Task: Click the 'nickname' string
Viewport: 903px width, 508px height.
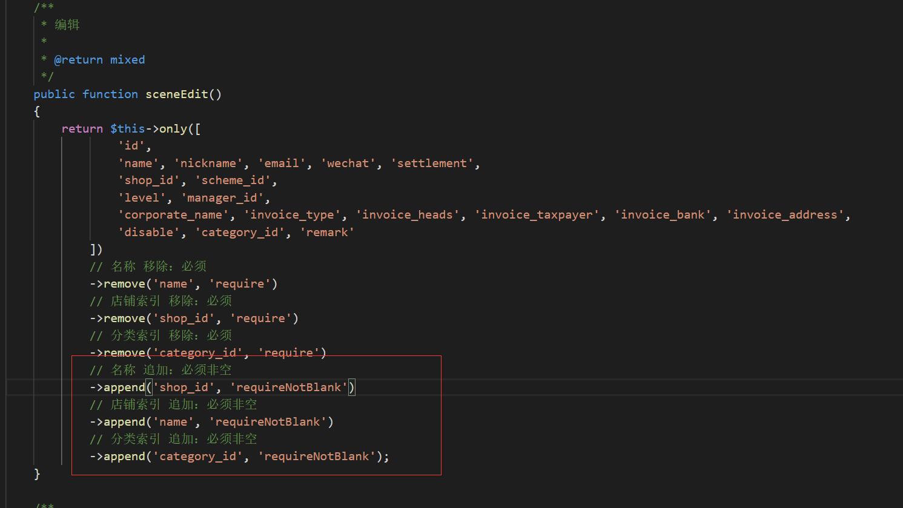Action: pos(208,163)
